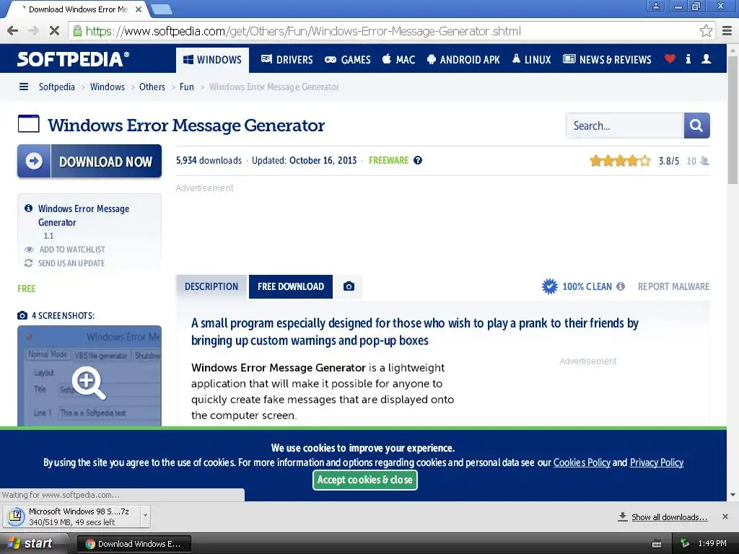The height and width of the screenshot is (554, 739).
Task: Click the info icon in Softpedia header
Action: [x=688, y=59]
